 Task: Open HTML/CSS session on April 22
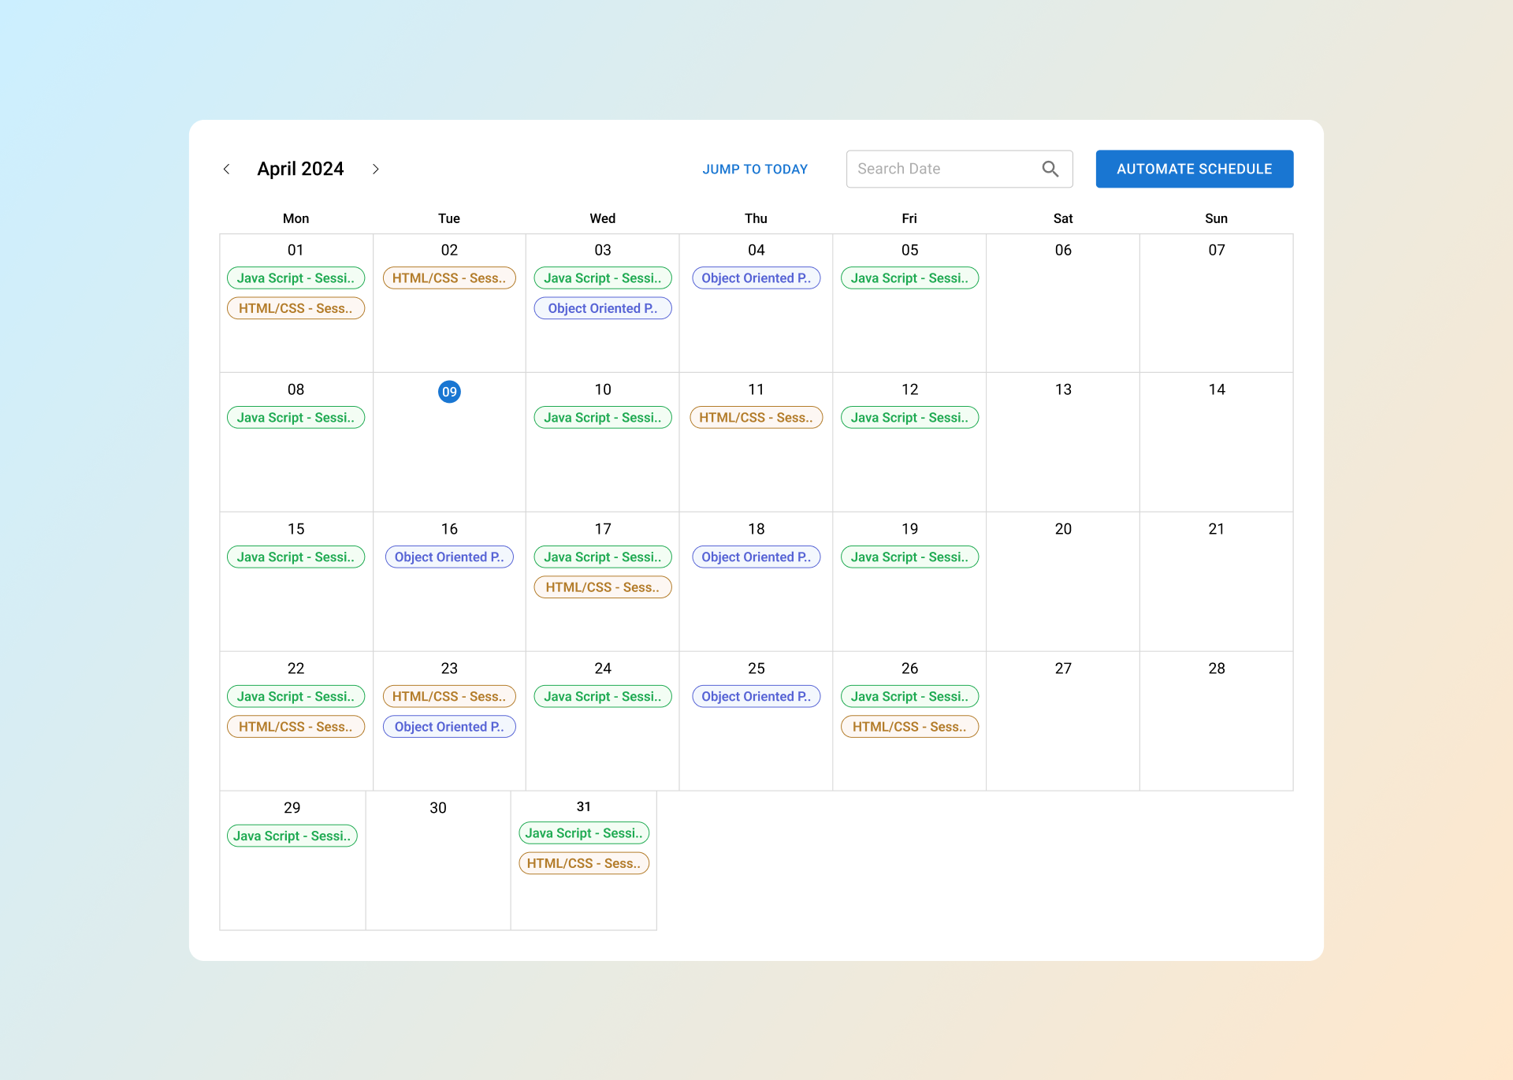tap(296, 727)
